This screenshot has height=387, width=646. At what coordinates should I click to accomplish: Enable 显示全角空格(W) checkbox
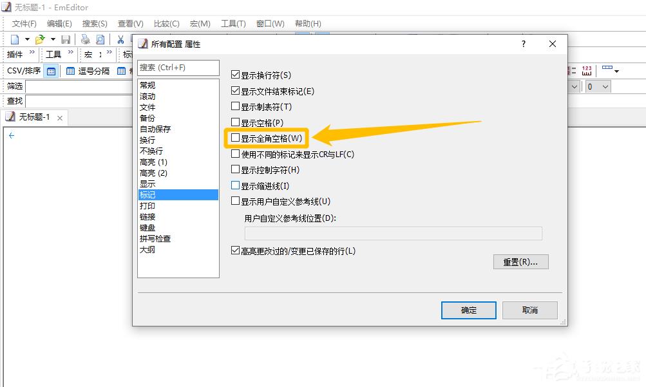tap(235, 138)
